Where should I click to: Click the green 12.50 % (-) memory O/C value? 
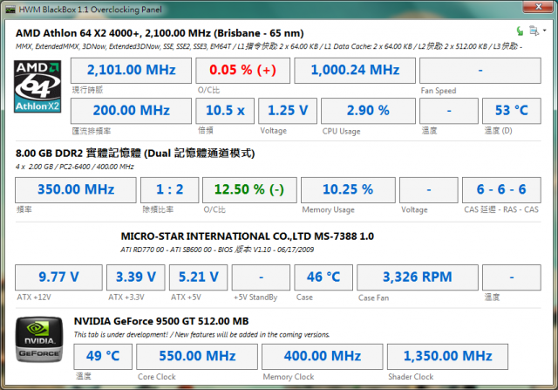249,190
